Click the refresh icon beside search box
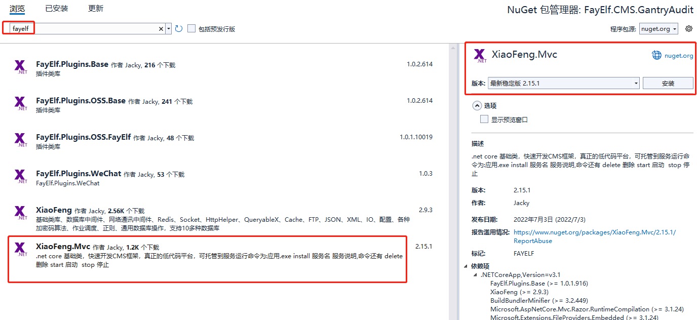Screen dimensions: 697x320 point(179,29)
